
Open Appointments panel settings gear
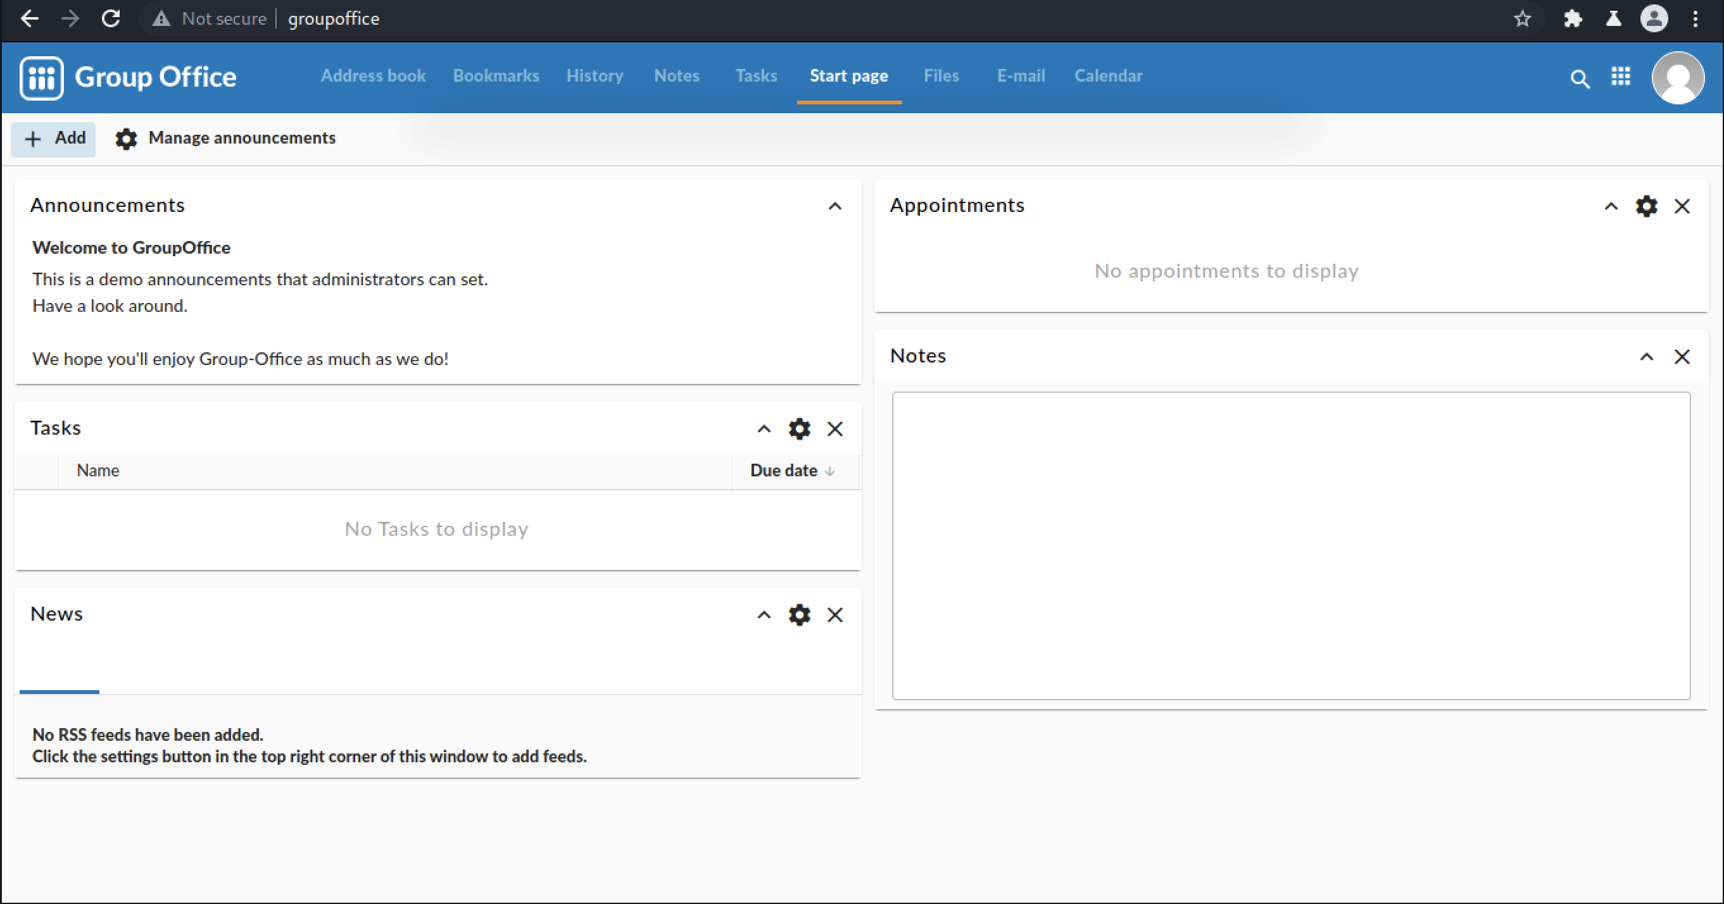1646,206
